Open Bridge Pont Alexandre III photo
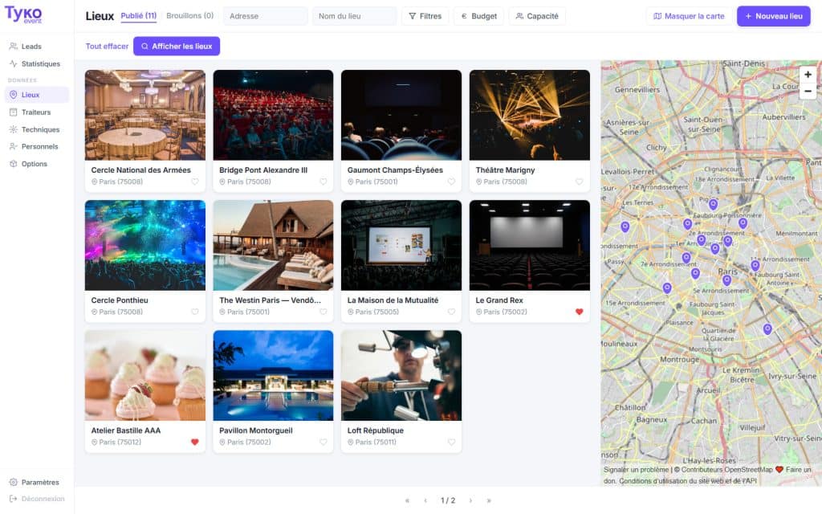Screen dimensions: 822x514 (x=273, y=115)
